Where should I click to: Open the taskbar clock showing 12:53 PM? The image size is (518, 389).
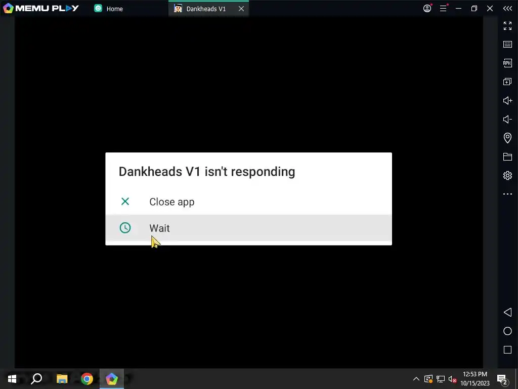(x=475, y=379)
